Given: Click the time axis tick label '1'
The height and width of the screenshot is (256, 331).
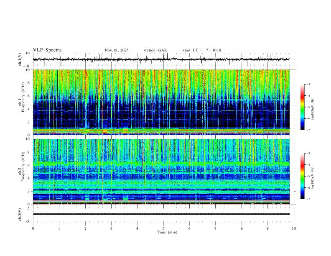Looking at the screenshot, I should (59, 228).
